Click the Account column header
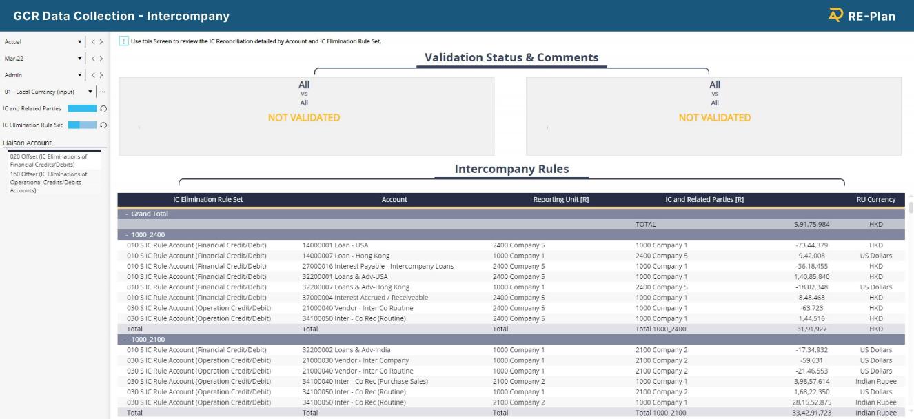Viewport: 914px width, 419px height. 394,200
